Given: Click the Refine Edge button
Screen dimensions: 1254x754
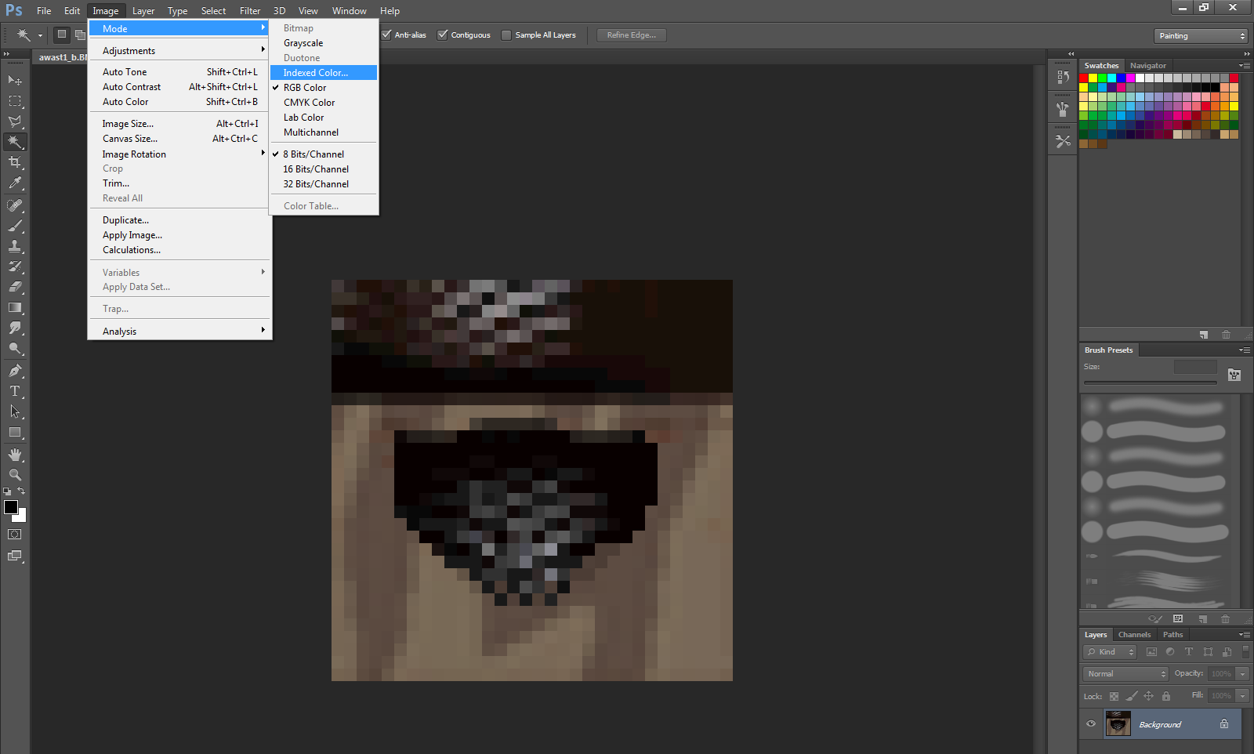Looking at the screenshot, I should [632, 35].
